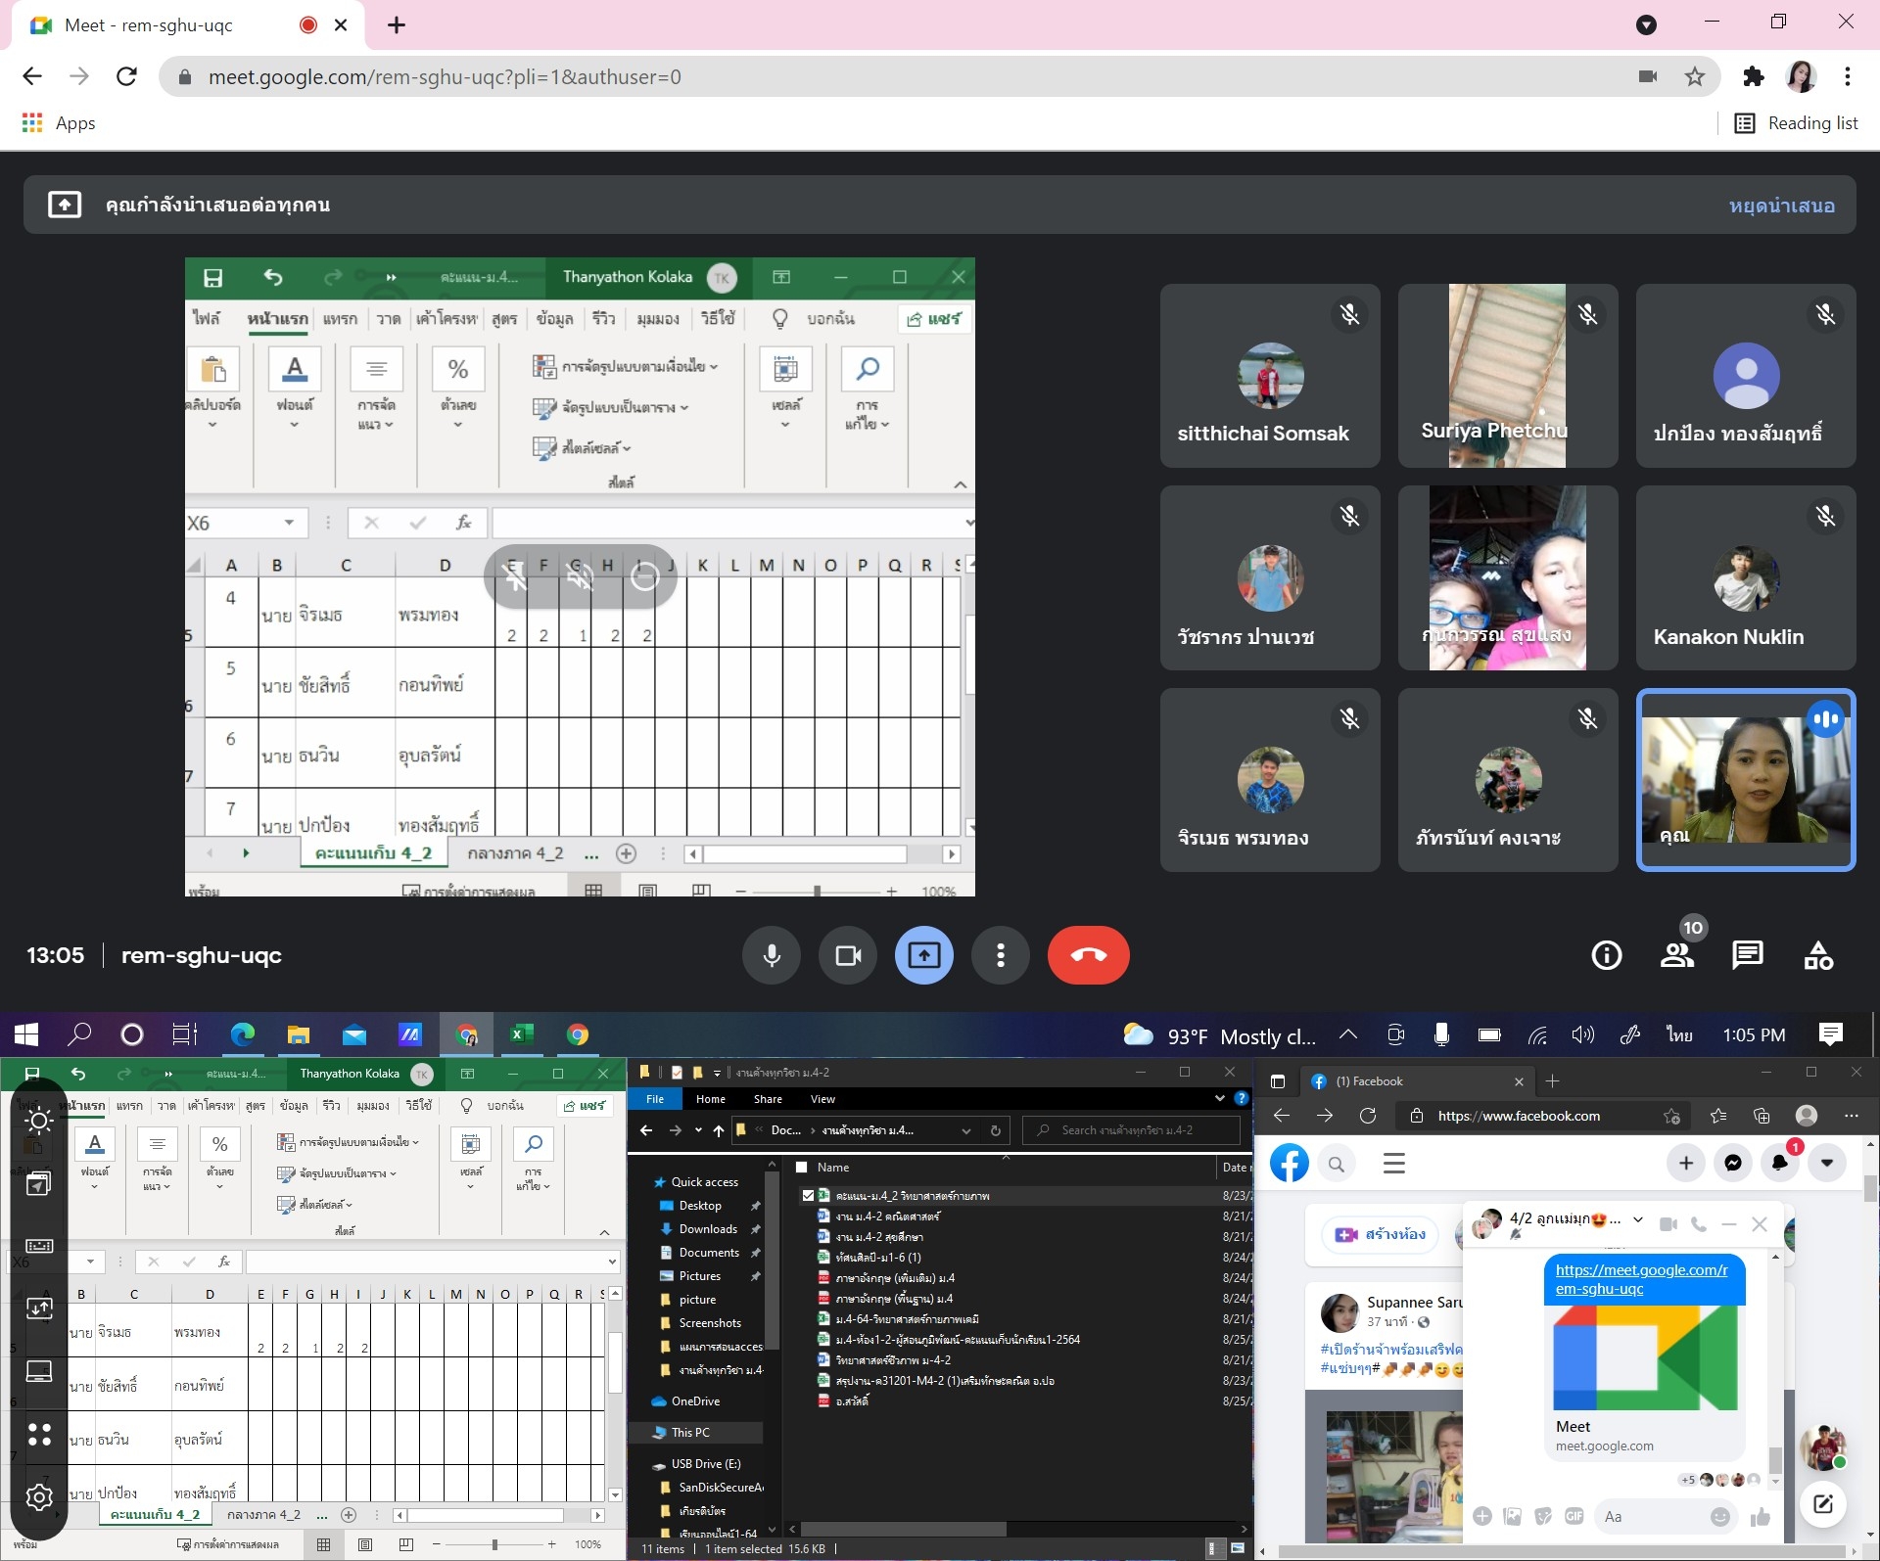Open the Facebook account menu arrow
The width and height of the screenshot is (1880, 1561).
click(1826, 1163)
